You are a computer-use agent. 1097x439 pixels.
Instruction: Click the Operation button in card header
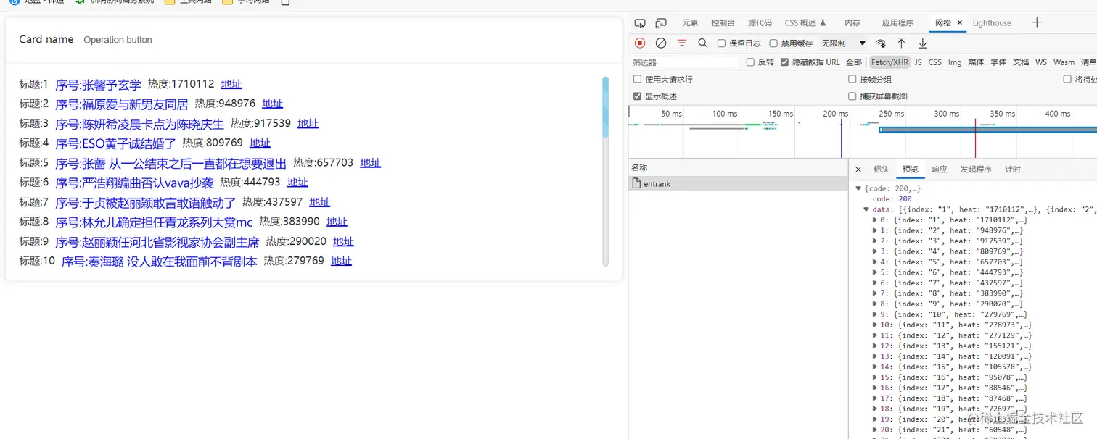pos(118,40)
